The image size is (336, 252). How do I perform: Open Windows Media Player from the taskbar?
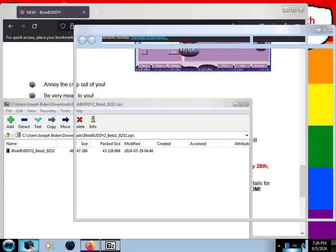coord(49,245)
